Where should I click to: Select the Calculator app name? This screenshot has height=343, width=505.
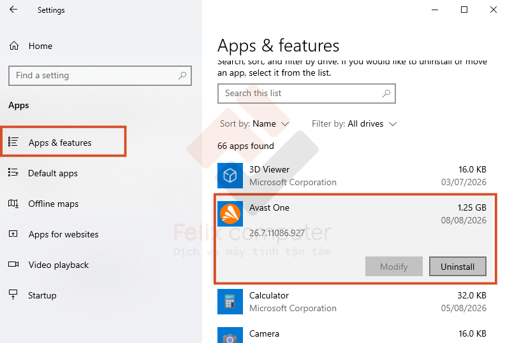[x=269, y=295]
